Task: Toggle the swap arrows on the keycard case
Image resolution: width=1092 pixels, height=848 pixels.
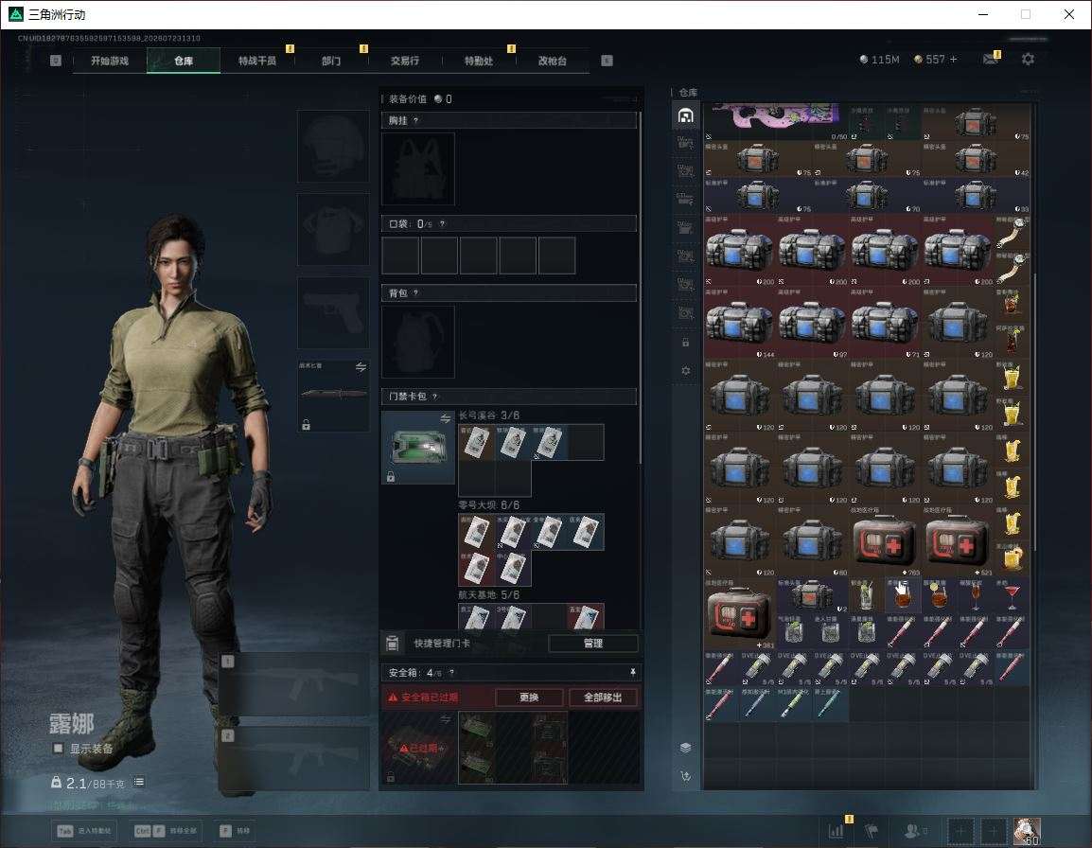Action: (x=445, y=418)
